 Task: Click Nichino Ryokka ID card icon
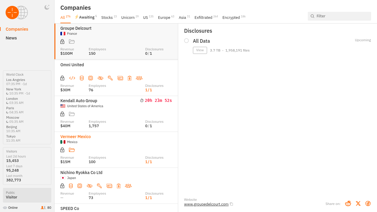coord(109,186)
